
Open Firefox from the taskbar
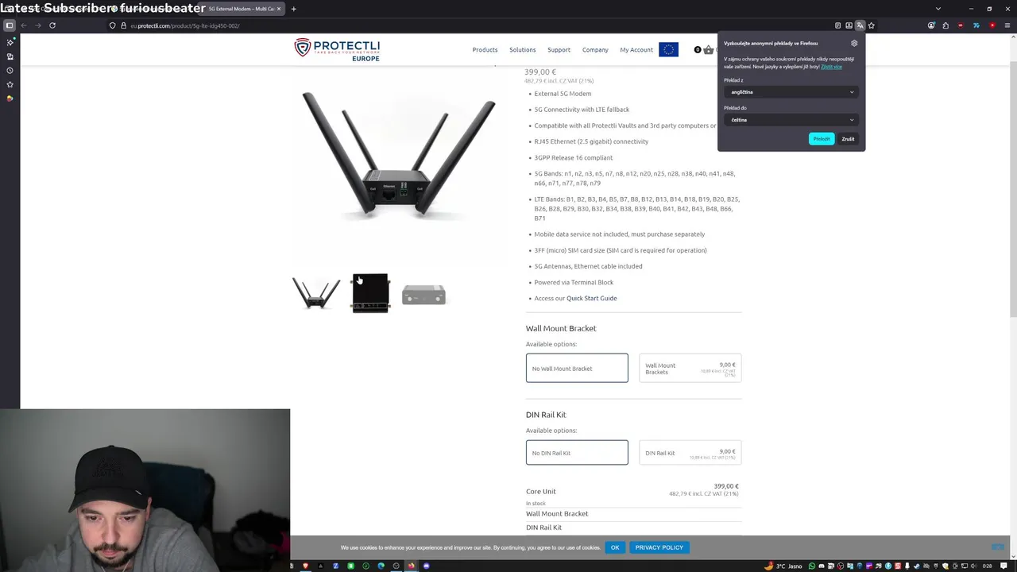click(411, 566)
